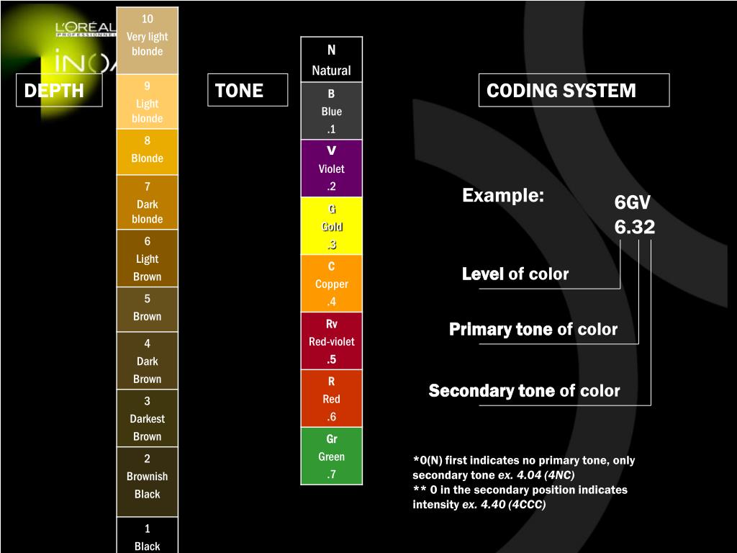Screen dimensions: 737x553
Task: Click the 2 Brownish Black swatch
Action: pyautogui.click(x=147, y=482)
